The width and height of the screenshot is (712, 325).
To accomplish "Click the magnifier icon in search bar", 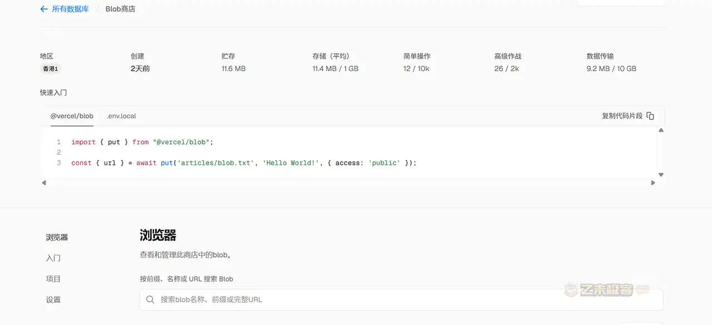I will coord(150,299).
